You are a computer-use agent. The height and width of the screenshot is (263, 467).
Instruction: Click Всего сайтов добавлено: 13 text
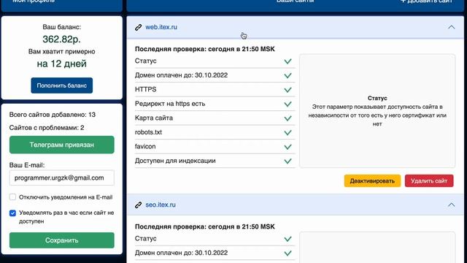coord(53,115)
